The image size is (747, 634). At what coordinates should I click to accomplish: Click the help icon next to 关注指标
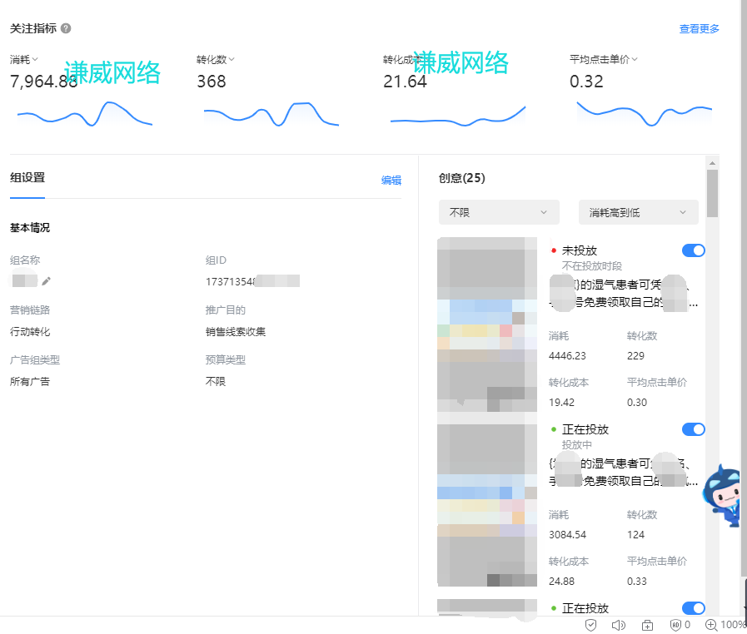coord(66,28)
